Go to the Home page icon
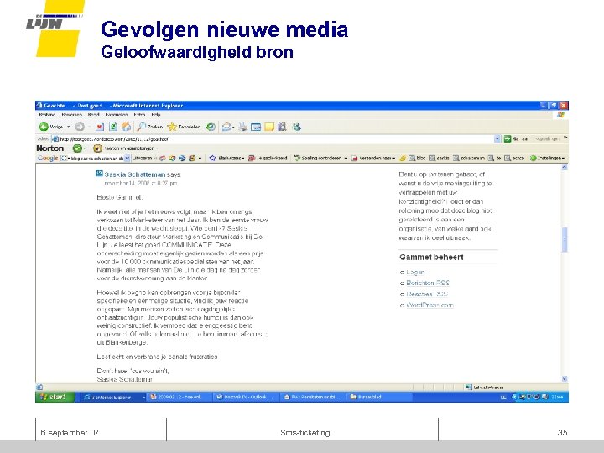604x453 pixels. 126,127
